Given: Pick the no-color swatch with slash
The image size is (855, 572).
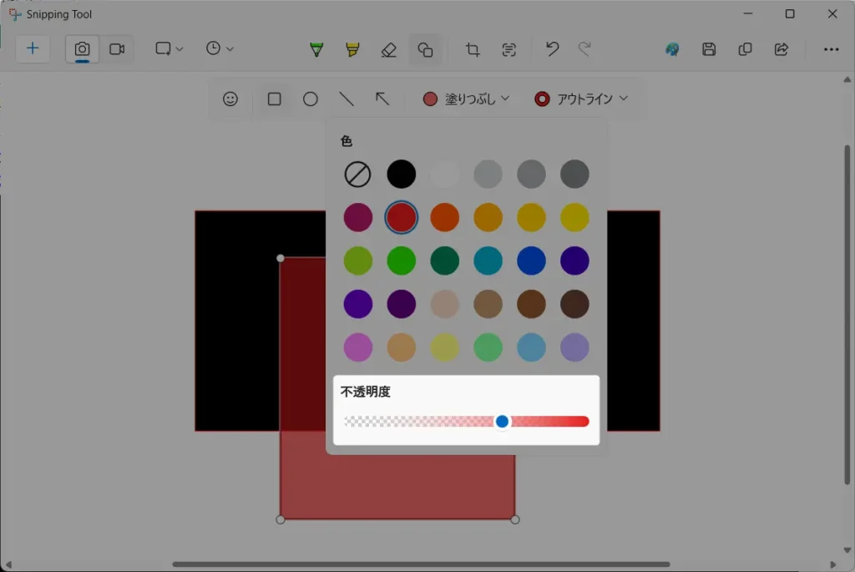Looking at the screenshot, I should point(357,175).
